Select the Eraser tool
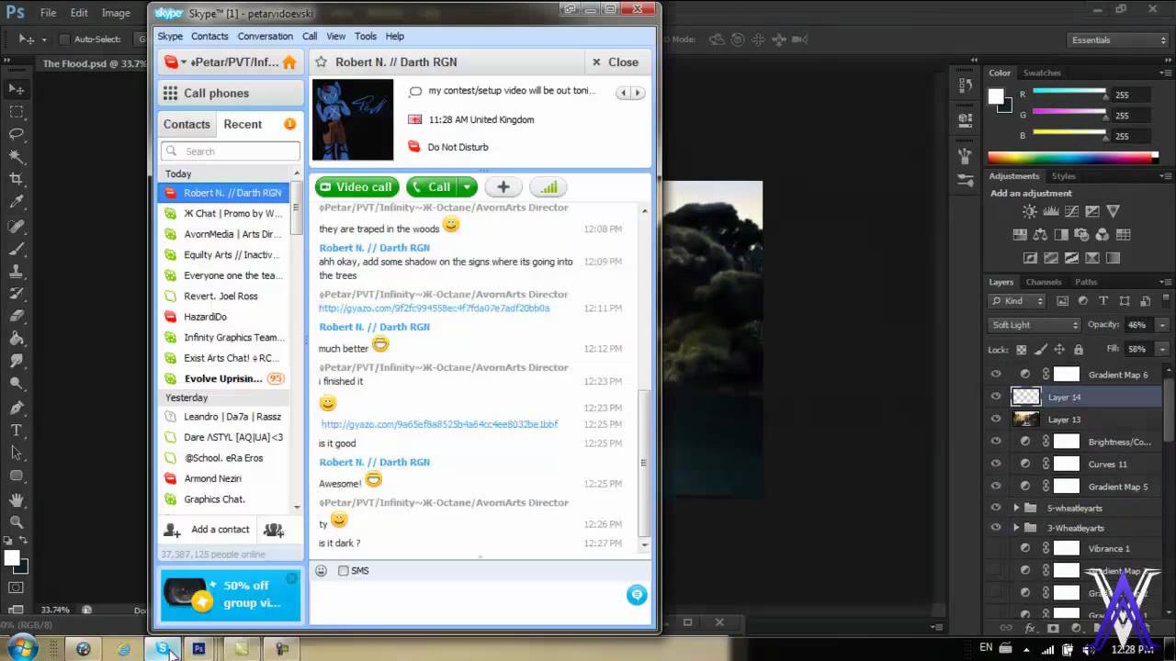This screenshot has width=1176, height=661. tap(17, 316)
